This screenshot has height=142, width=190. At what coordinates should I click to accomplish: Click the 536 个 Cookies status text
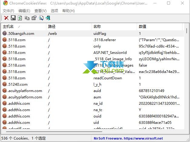pos(24,138)
